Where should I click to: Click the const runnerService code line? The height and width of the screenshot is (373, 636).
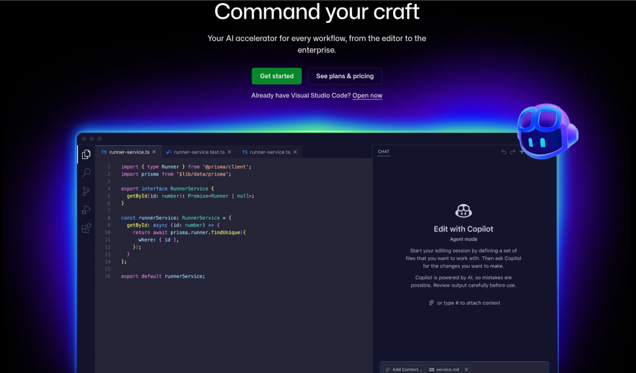pos(176,218)
